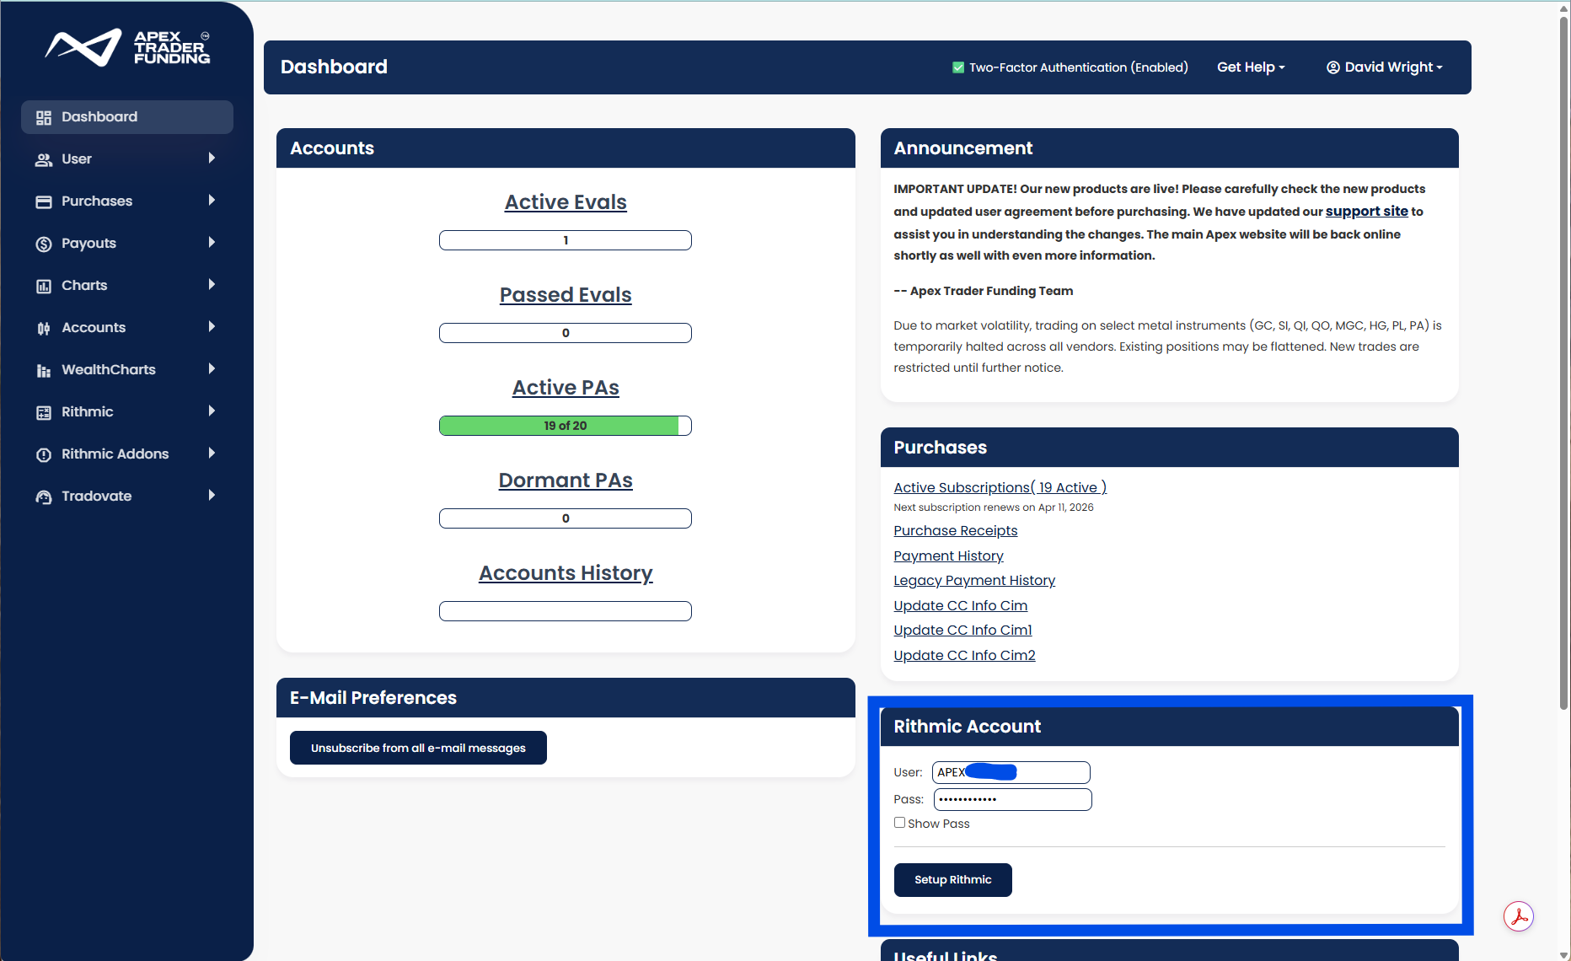Open the Payouts section icon
The height and width of the screenshot is (961, 1571).
pos(44,243)
